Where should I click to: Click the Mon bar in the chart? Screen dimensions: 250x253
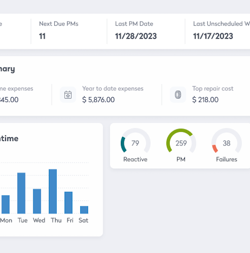[5, 204]
